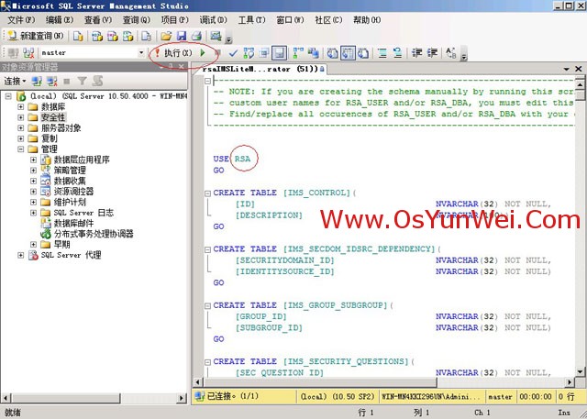
Task: Expand the SQL Server 代理 node
Action: [x=20, y=255]
